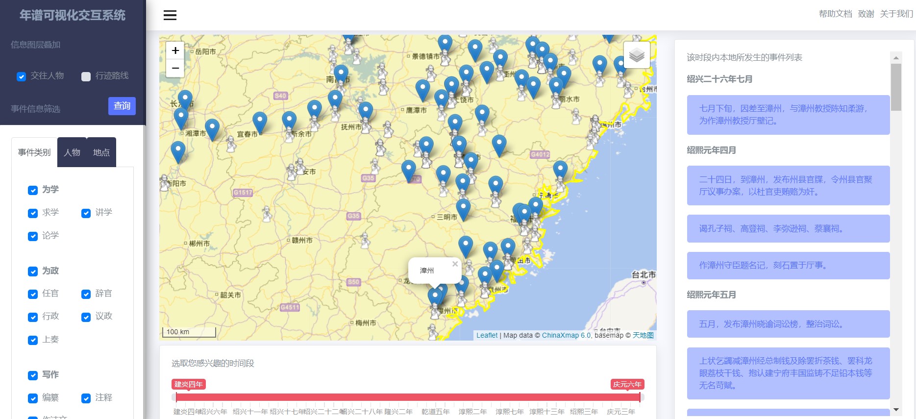Uncheck the 交往人物 checkbox

(22, 76)
